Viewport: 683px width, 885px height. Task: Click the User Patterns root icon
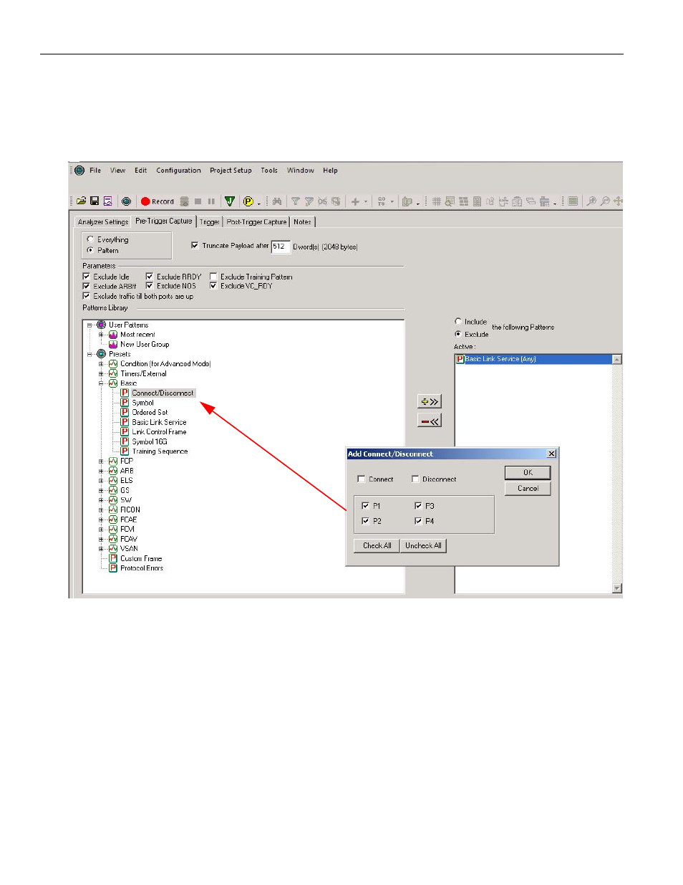click(x=102, y=325)
